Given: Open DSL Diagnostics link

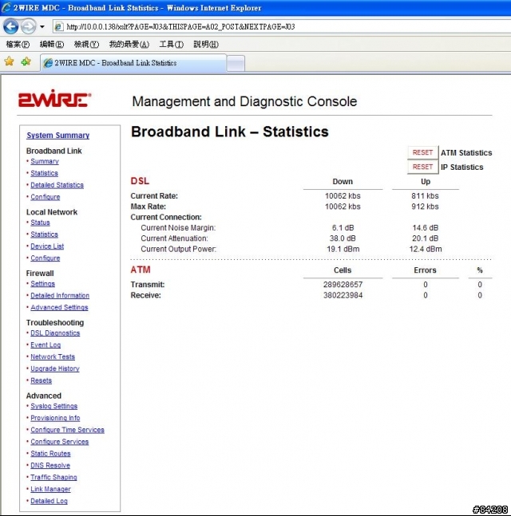Looking at the screenshot, I should [x=55, y=333].
